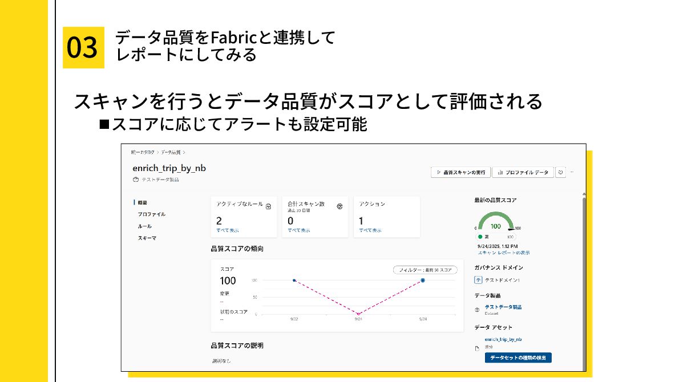Go to the スキーマ tab
679x382 pixels.
(147, 238)
